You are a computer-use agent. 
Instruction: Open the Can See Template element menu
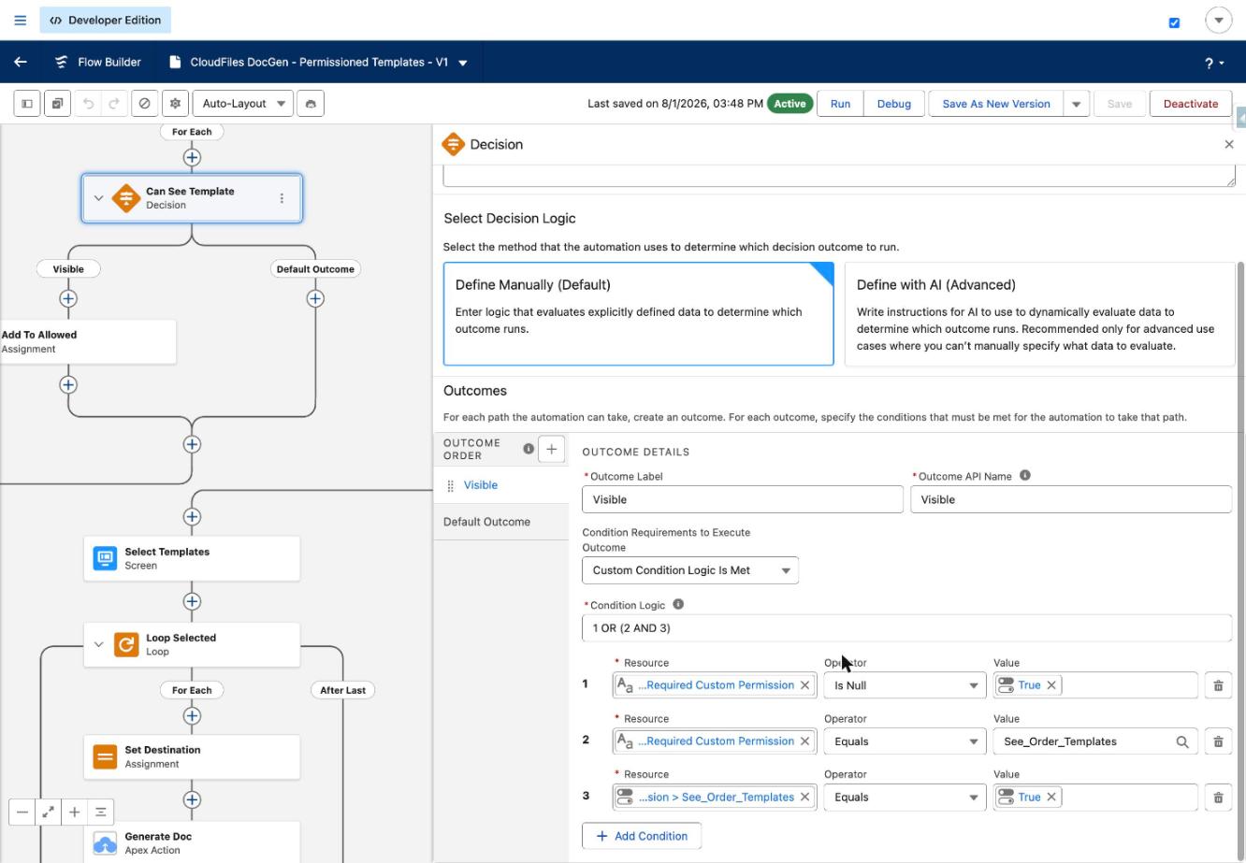(x=282, y=198)
